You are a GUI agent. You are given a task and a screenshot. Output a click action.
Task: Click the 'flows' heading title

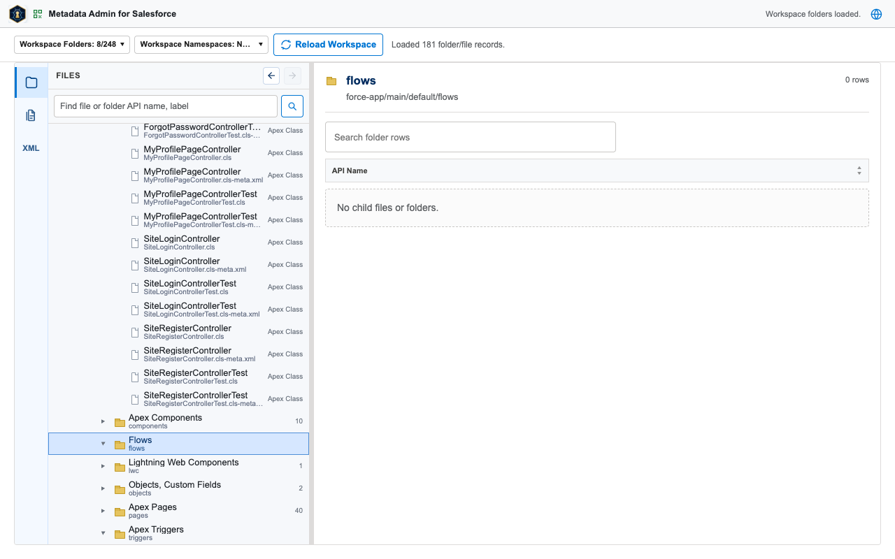[x=361, y=80]
